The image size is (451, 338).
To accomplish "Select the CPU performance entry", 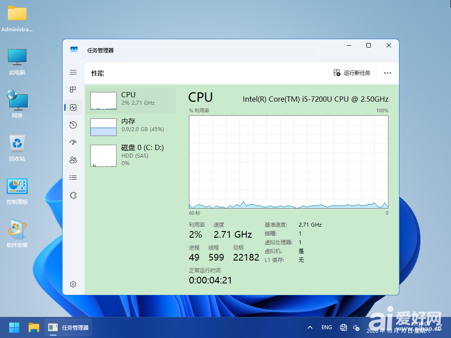I will pyautogui.click(x=131, y=101).
